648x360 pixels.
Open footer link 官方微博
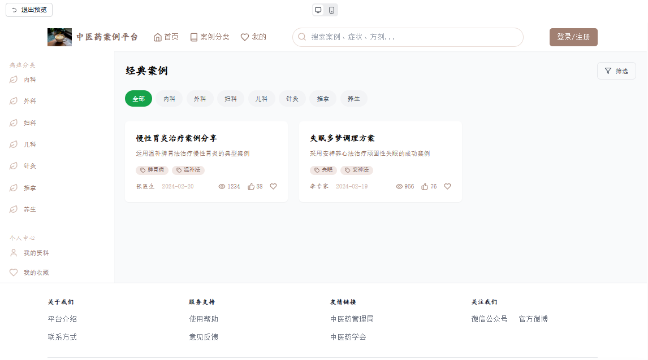533,319
